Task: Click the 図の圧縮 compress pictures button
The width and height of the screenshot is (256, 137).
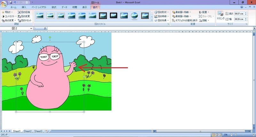Action: pyautogui.click(x=24, y=12)
